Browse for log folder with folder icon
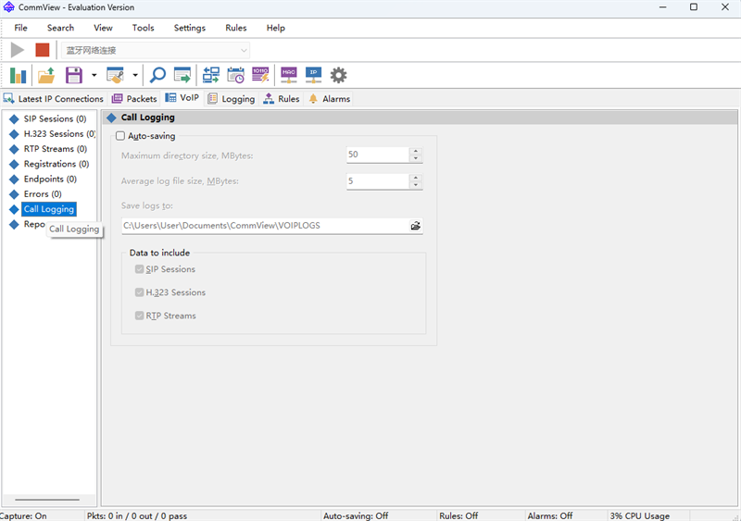The width and height of the screenshot is (741, 521). click(x=415, y=226)
